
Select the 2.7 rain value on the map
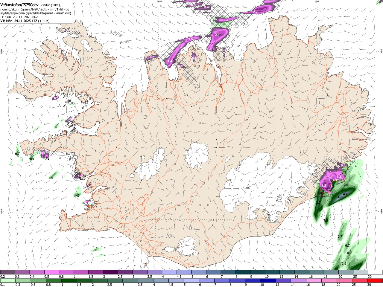point(318,202)
